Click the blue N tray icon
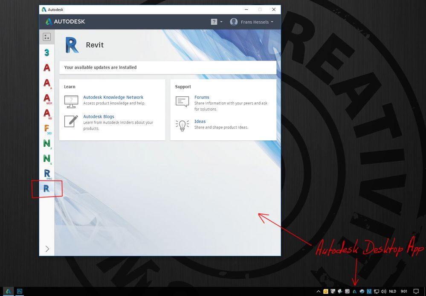Viewport: 426px width, 296px height. pyautogui.click(x=369, y=291)
